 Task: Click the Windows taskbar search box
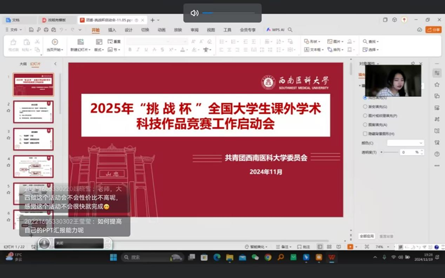pos(153,257)
